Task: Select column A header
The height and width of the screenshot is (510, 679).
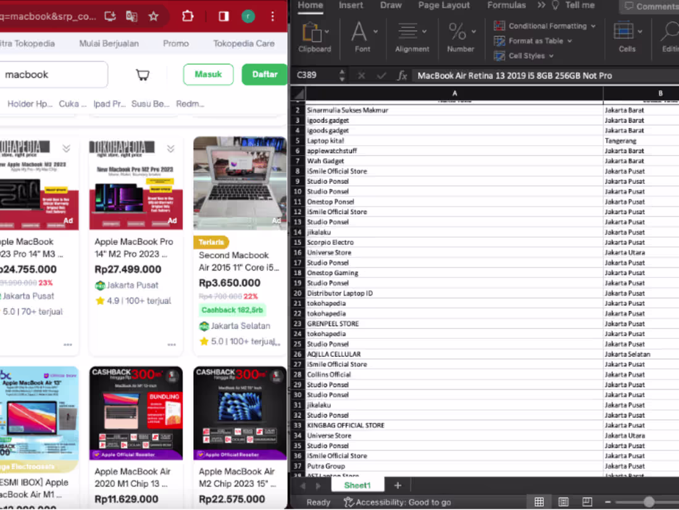Action: pos(454,93)
